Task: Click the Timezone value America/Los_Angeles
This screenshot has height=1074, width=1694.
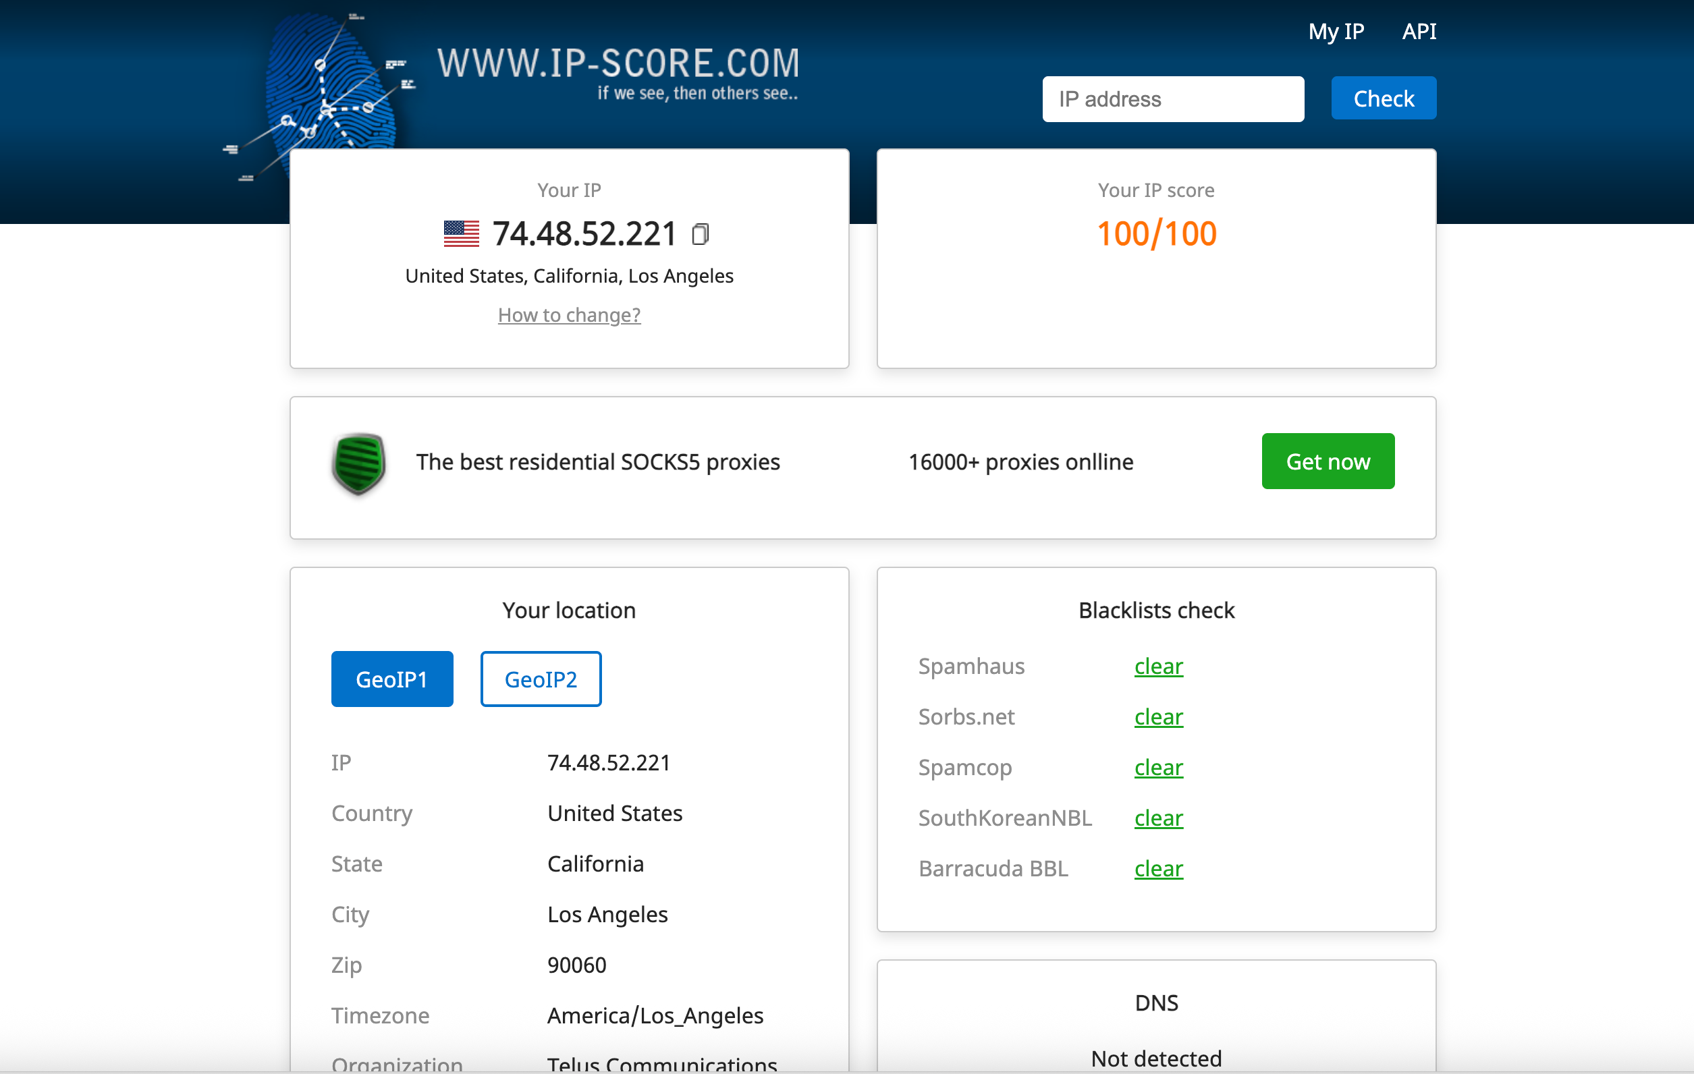Action: pyautogui.click(x=655, y=1015)
